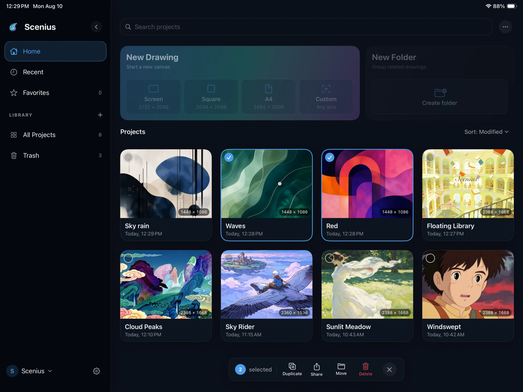Select the Sky Rider project checkbox
This screenshot has height=392, width=523.
coord(229,258)
